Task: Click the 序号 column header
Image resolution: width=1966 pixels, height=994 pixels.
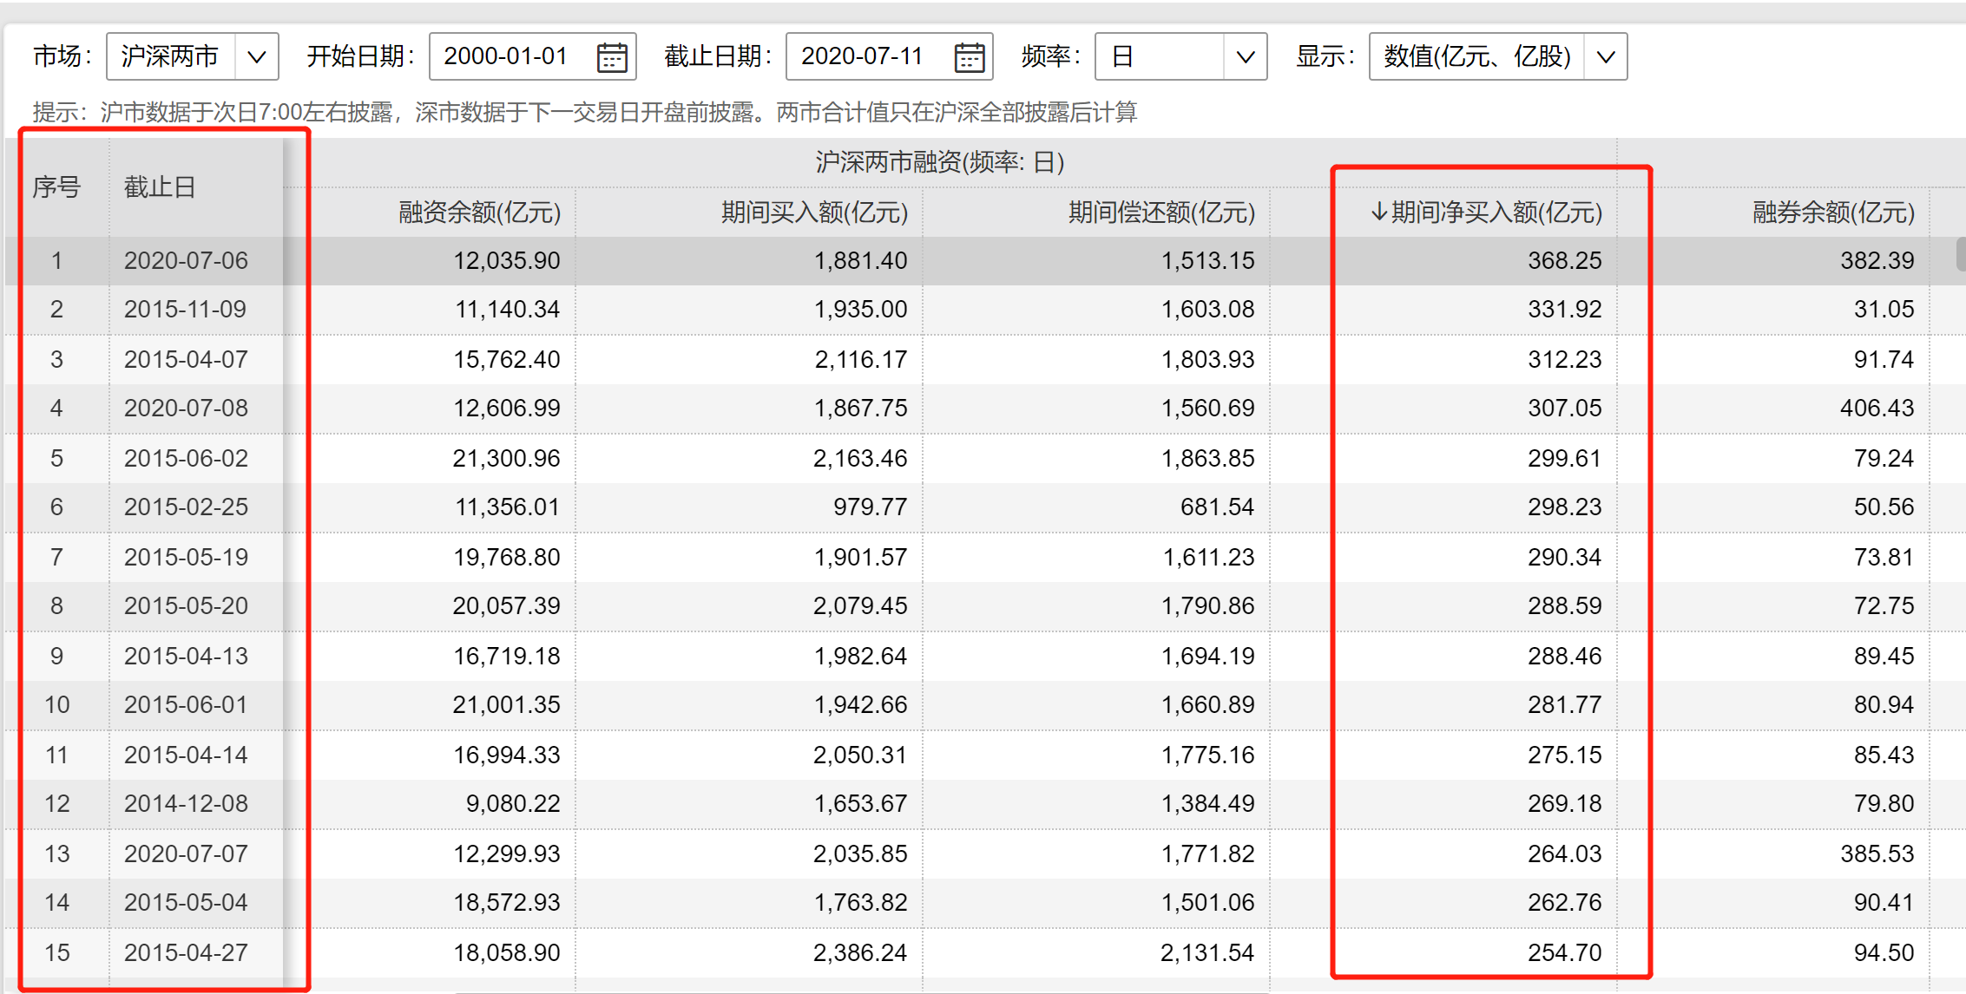Action: point(56,187)
